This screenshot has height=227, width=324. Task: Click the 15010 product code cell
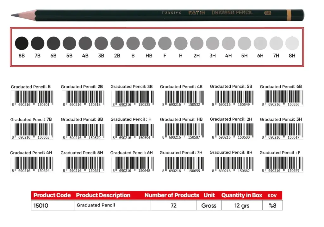pyautogui.click(x=41, y=206)
